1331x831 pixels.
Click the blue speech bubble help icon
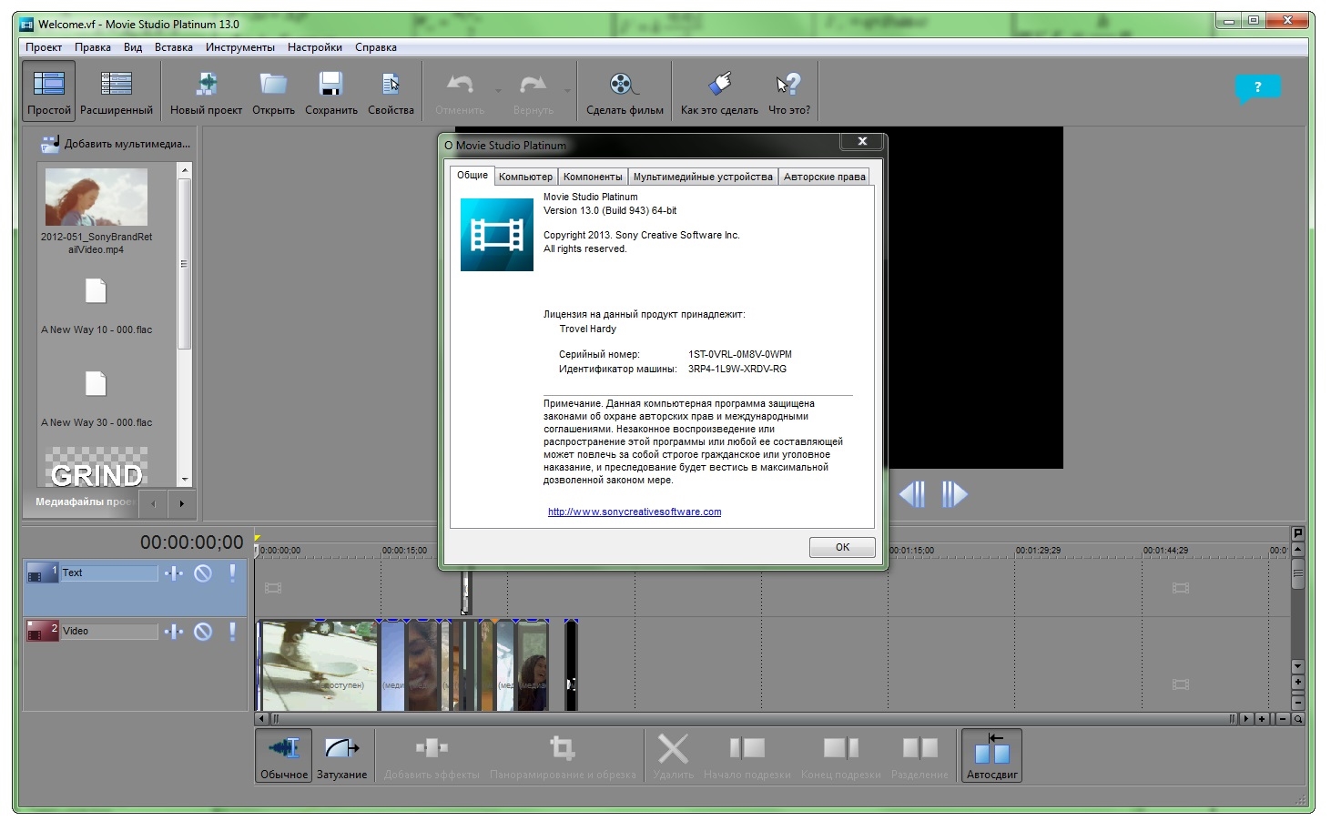1258,88
